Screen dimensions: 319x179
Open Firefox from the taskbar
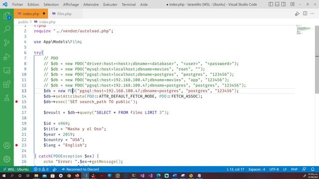[77, 176]
